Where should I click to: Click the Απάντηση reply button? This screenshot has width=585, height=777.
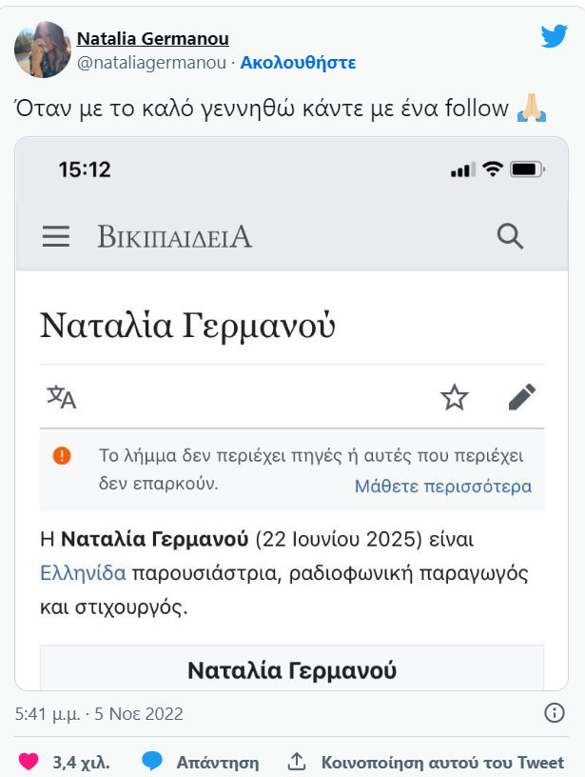(x=217, y=762)
